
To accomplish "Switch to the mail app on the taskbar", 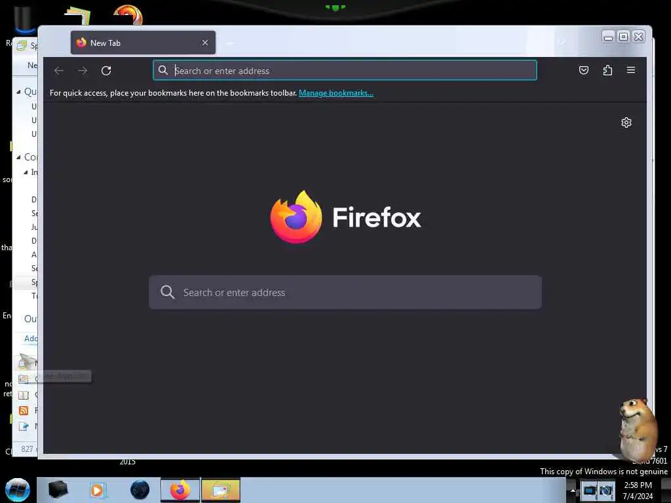I will (221, 490).
